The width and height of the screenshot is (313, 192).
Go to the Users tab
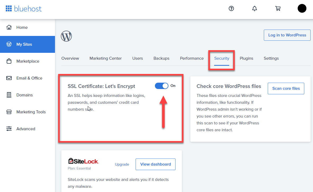click(137, 58)
